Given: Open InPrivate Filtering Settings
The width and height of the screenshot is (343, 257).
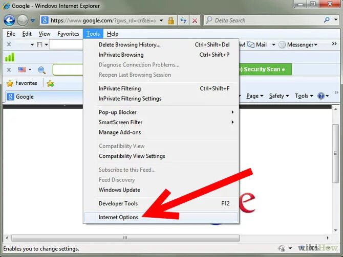Looking at the screenshot, I should tap(161, 99).
